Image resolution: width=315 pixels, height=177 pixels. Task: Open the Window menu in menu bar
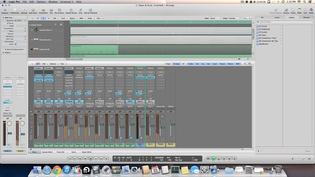tap(53, 1)
